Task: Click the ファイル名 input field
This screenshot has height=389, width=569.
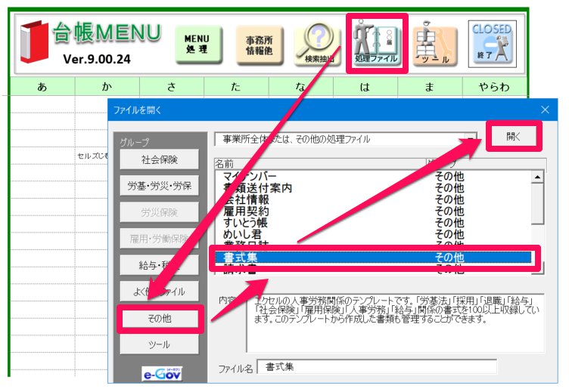Action: [x=377, y=367]
